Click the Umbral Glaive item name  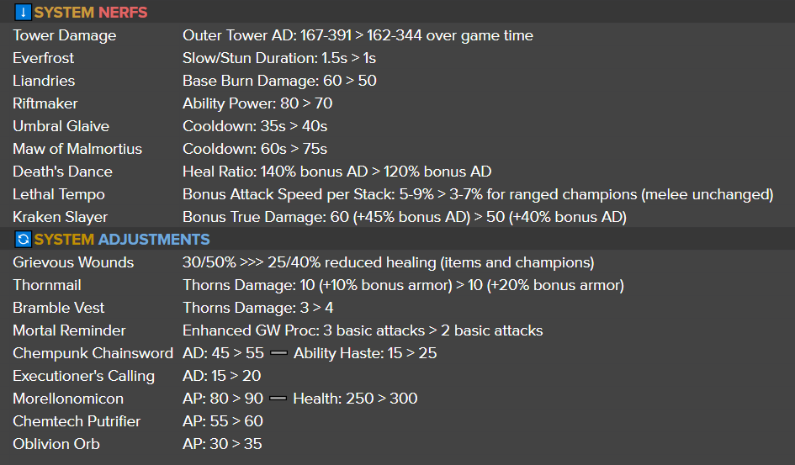tap(61, 126)
